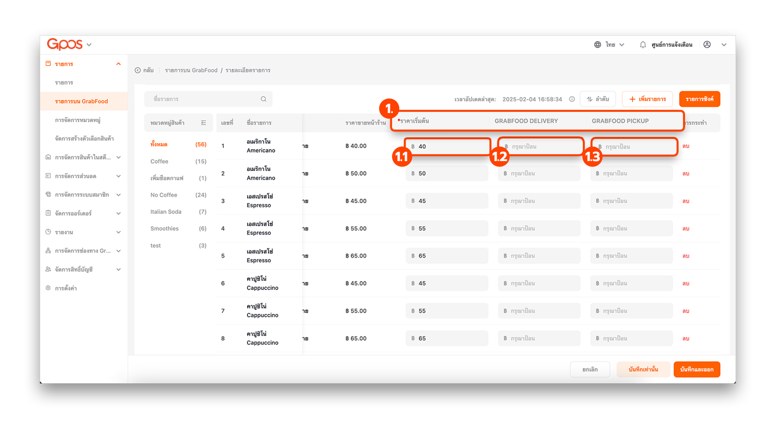Click the ฿ 65.00 price in row 5

coord(356,256)
